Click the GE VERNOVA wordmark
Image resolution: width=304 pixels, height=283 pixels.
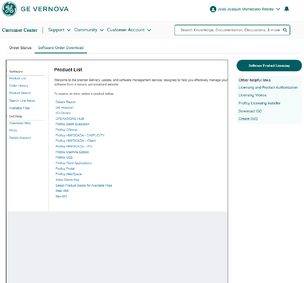(x=45, y=9)
